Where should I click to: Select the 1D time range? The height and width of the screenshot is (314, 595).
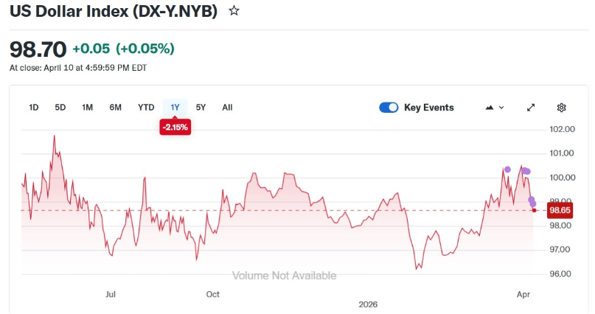tap(34, 108)
